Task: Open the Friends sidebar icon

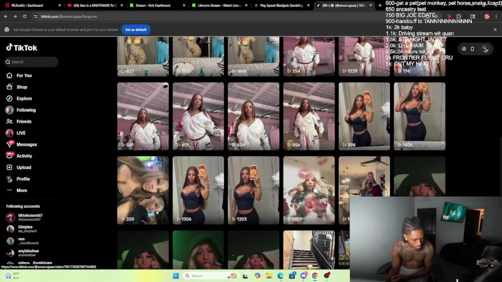Action: point(9,121)
